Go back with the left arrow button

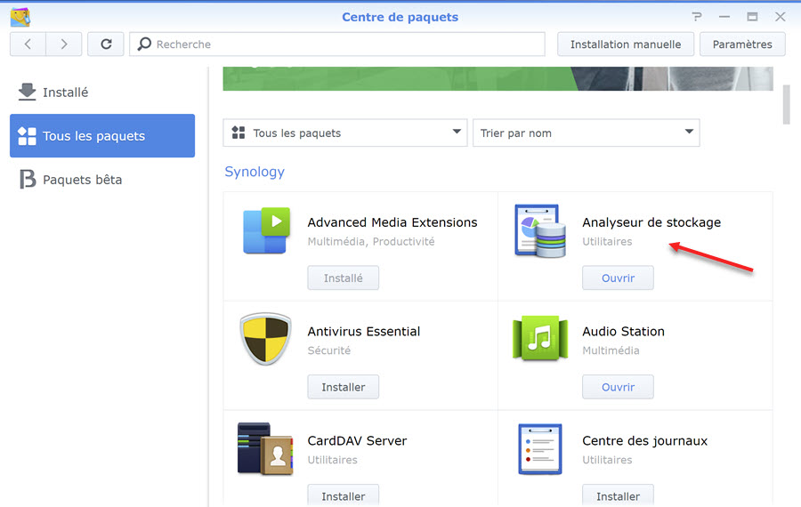(x=28, y=44)
